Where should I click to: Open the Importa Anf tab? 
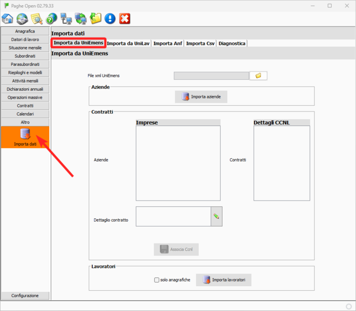coord(168,44)
